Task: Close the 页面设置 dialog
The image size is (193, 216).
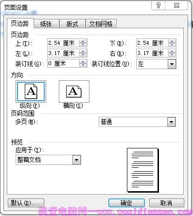Action: [x=176, y=5]
